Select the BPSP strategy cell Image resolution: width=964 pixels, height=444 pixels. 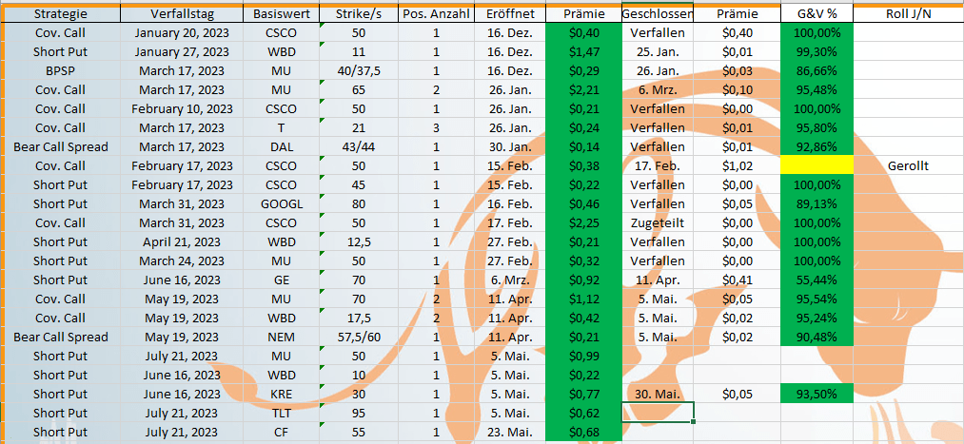pos(60,70)
